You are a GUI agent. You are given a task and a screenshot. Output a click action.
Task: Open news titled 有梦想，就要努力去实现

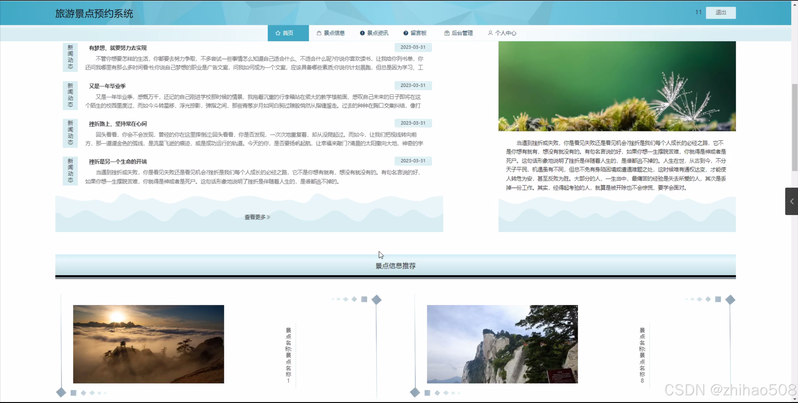118,48
